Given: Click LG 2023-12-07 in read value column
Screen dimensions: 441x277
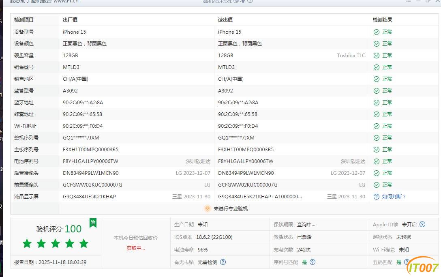Looking at the screenshot, I should 348,173.
